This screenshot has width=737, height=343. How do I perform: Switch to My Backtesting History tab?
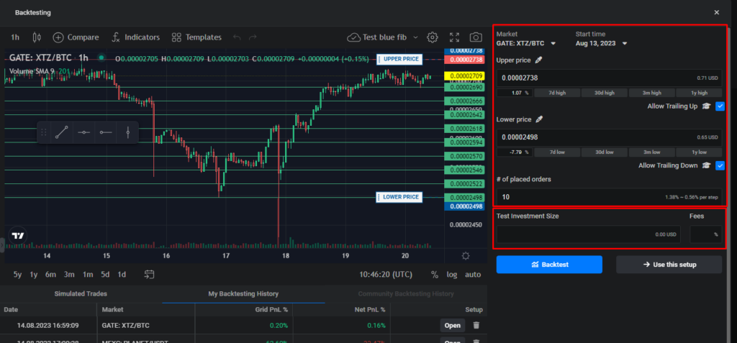tap(243, 293)
